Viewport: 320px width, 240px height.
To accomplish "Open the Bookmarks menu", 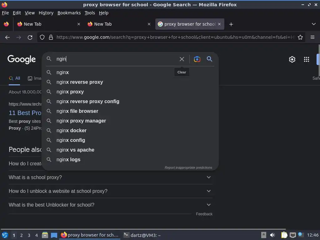I will point(69,13).
